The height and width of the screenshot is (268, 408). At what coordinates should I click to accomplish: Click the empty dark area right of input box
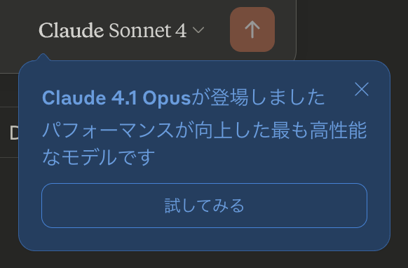(351, 29)
